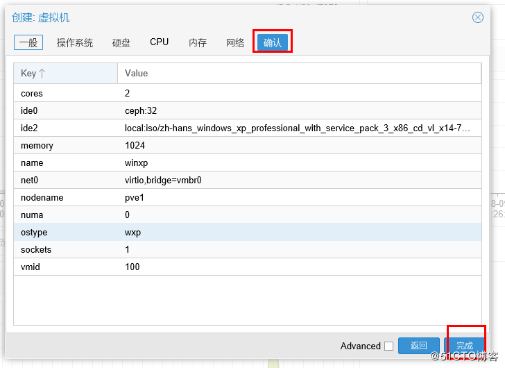This screenshot has width=505, height=368.
Task: Close the Create VM dialog with X icon
Action: coord(478,17)
